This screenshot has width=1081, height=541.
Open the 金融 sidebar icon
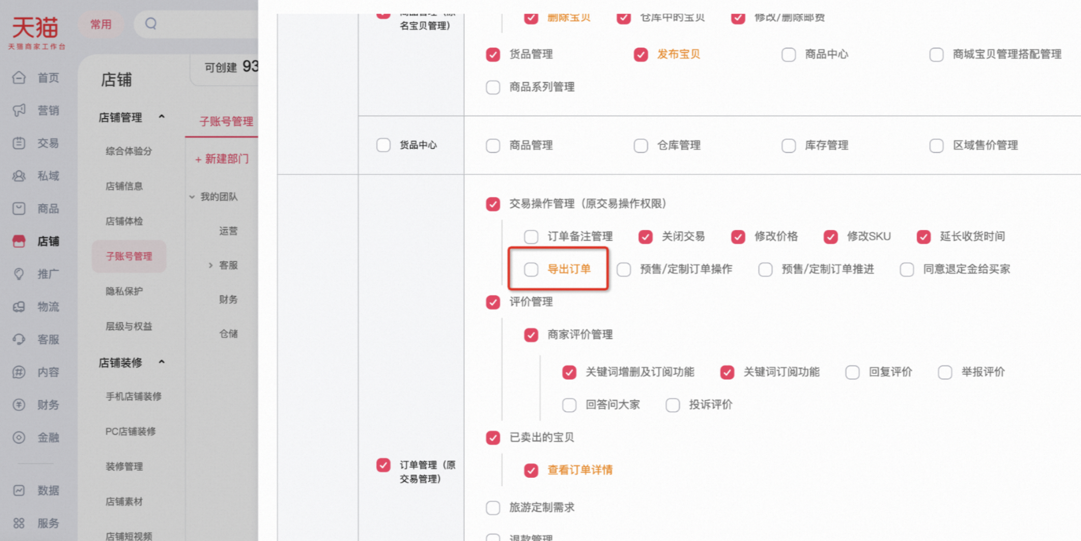tap(19, 437)
